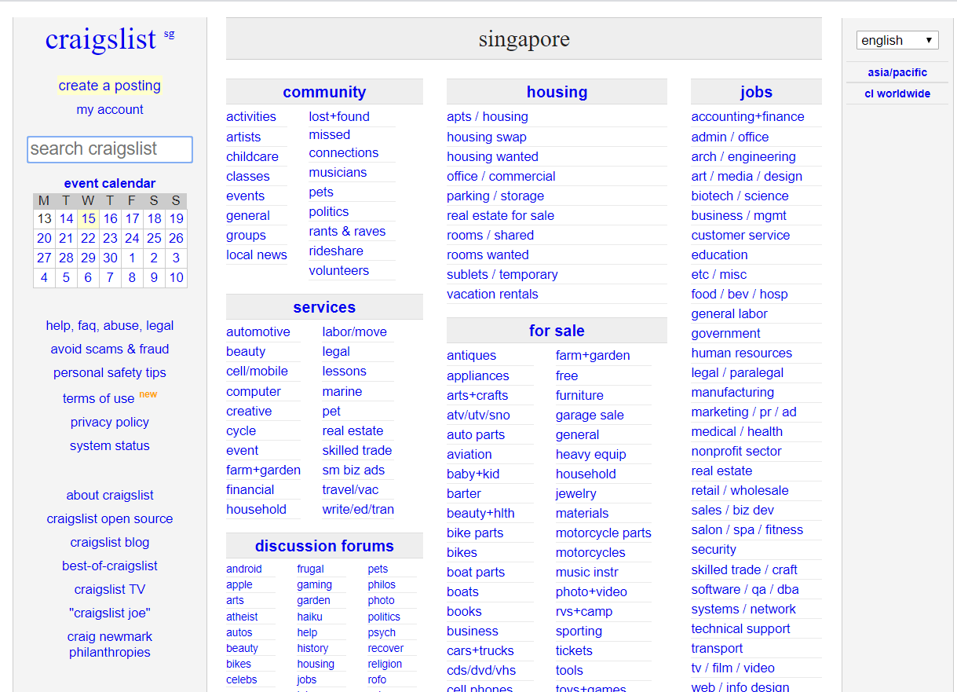Open the volunteers community link
This screenshot has width=957, height=692.
tap(339, 270)
